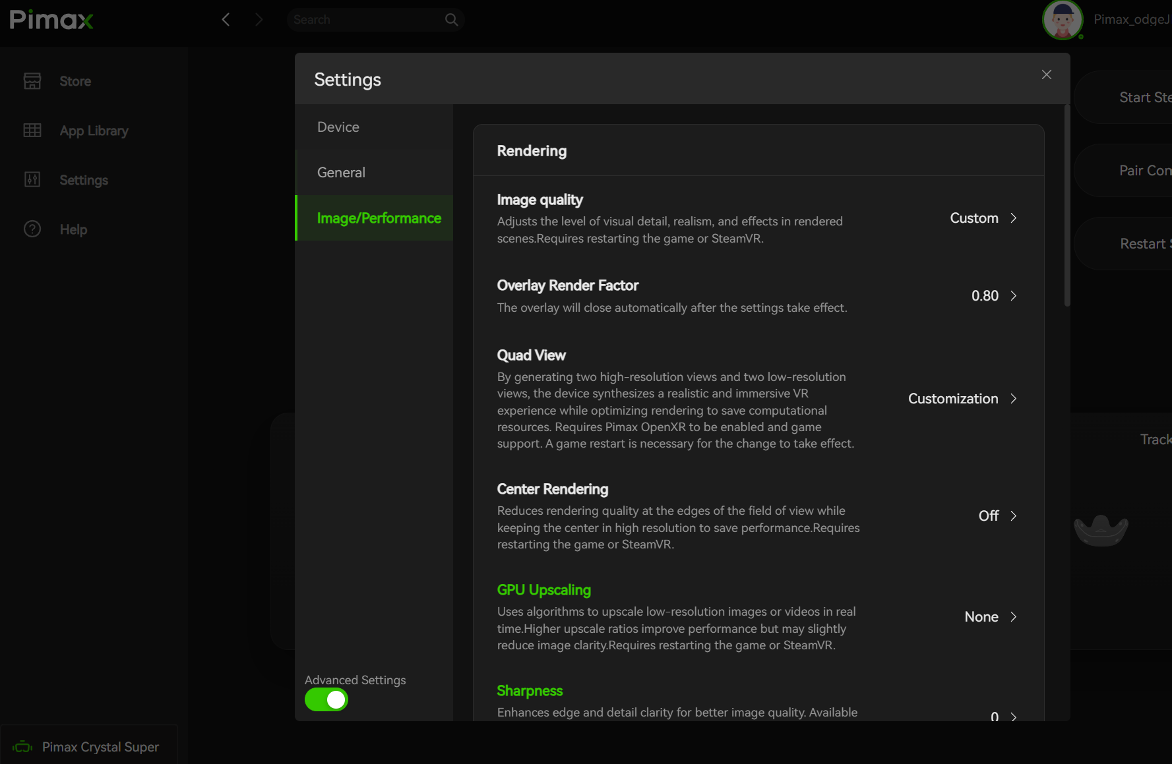Viewport: 1172px width, 764px height.
Task: Open the Device settings tab
Action: click(x=374, y=127)
